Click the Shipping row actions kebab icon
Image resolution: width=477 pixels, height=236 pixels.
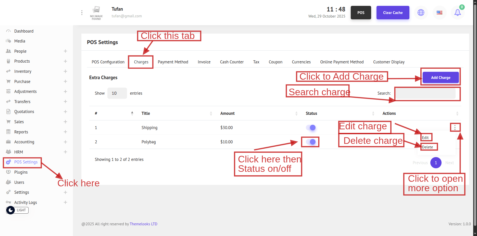point(455,127)
